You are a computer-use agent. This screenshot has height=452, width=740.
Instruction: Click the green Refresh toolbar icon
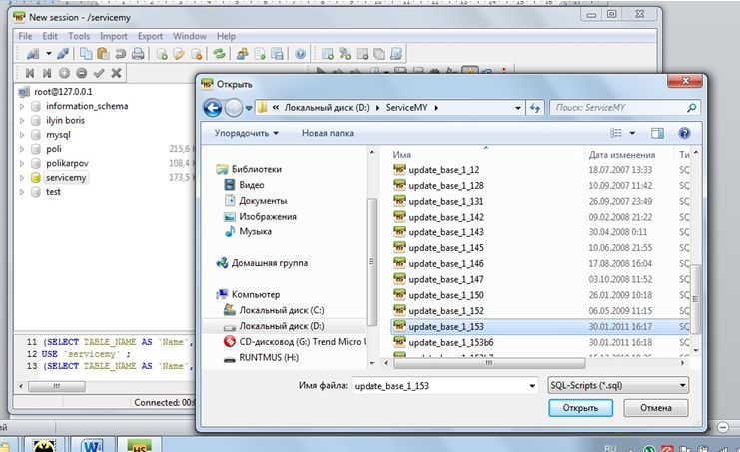tap(219, 54)
